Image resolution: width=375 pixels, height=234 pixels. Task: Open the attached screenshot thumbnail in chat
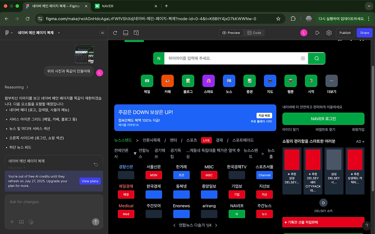click(x=84, y=54)
